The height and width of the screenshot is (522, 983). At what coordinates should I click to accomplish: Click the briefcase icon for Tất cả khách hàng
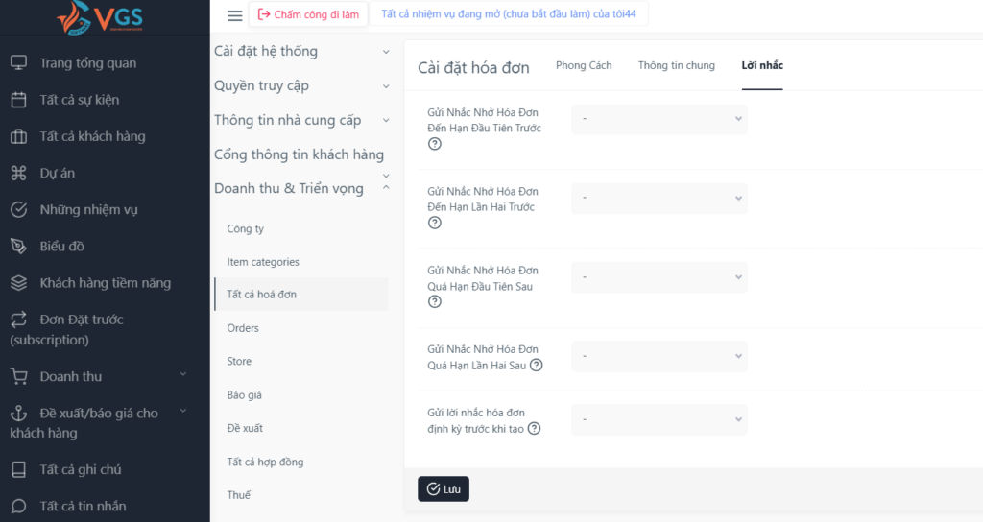coord(19,136)
